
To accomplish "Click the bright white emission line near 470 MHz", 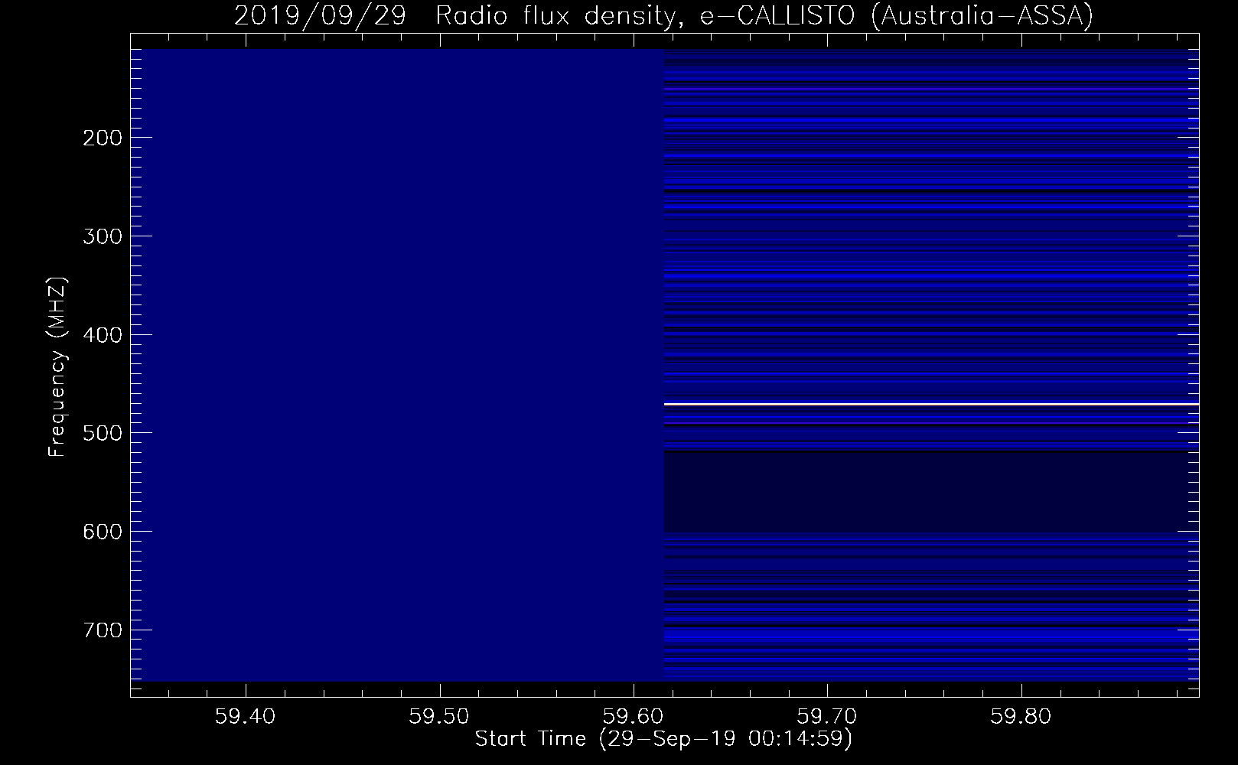I will (x=931, y=403).
